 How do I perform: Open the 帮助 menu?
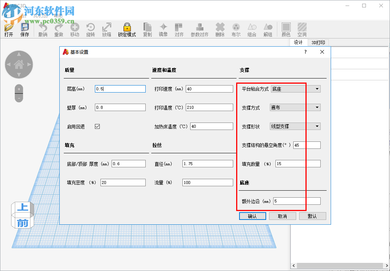tap(58, 16)
